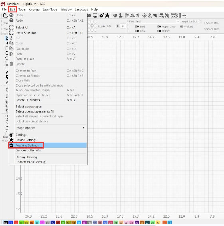
Task: Open the monitor/preview icon in toolbar
Action: click(x=95, y=15)
